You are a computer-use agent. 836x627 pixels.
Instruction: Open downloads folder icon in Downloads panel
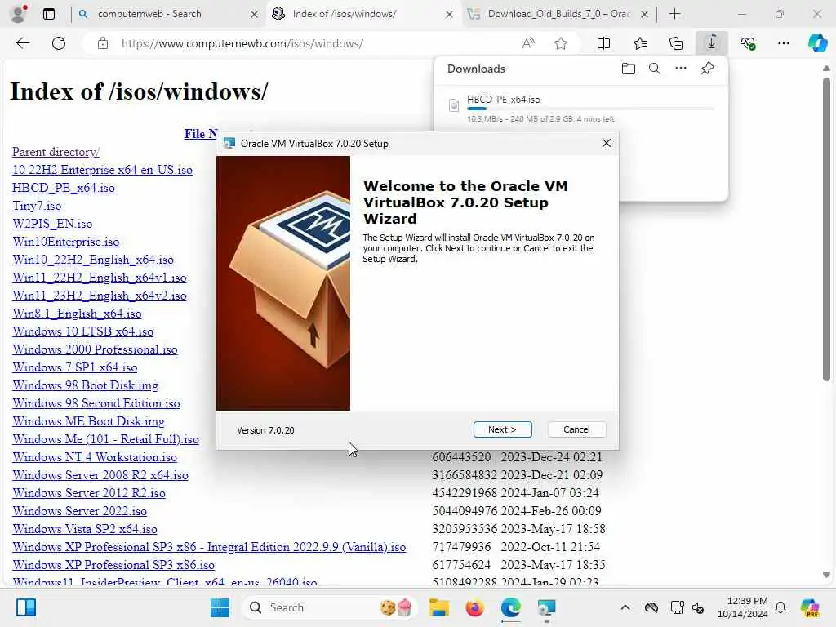pos(628,69)
